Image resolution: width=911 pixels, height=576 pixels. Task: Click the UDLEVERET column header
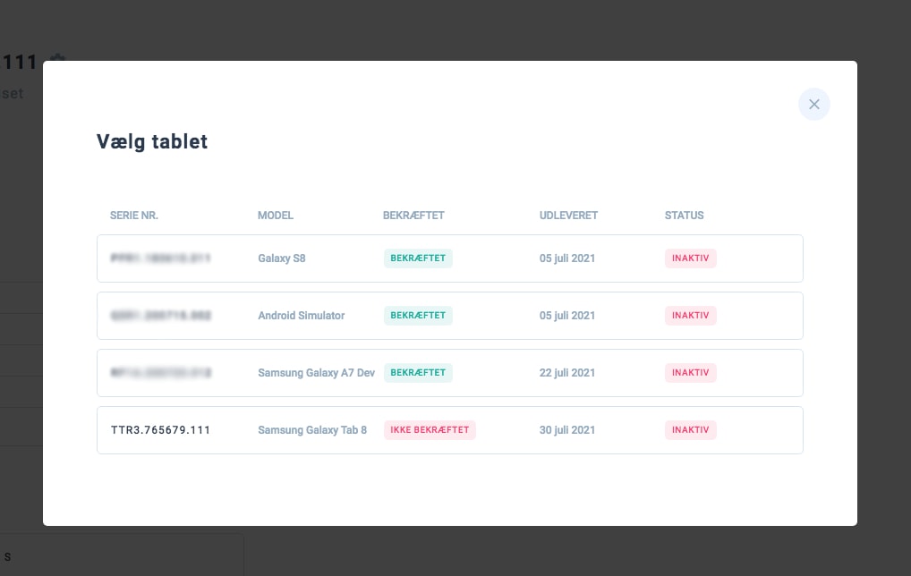pos(568,216)
